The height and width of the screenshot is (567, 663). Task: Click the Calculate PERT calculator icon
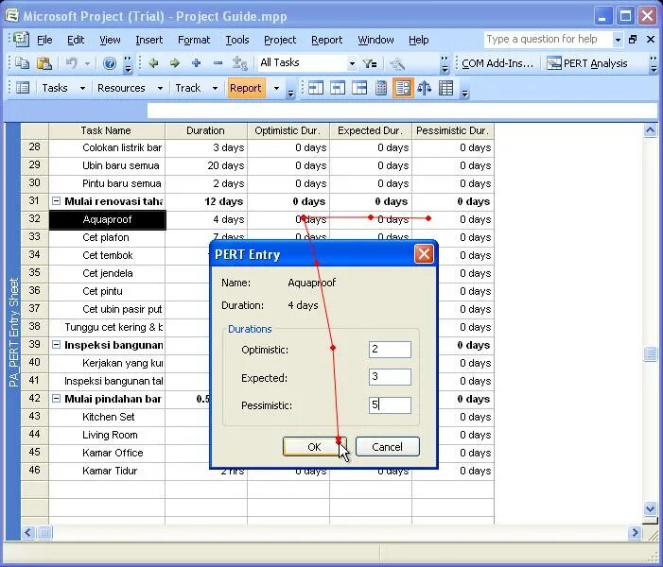pyautogui.click(x=381, y=88)
